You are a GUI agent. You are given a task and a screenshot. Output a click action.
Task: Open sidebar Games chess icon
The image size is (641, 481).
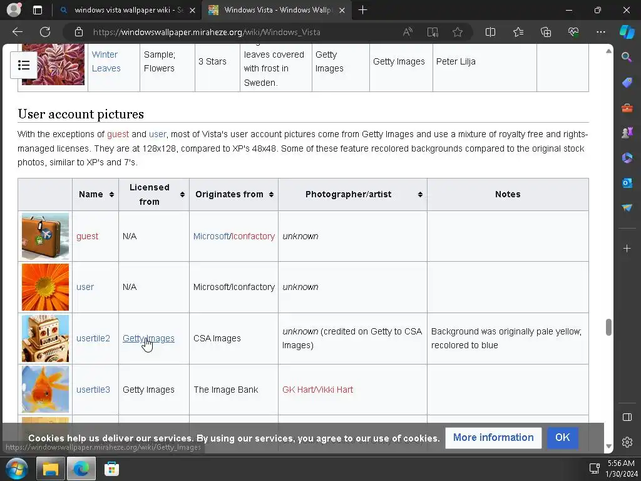tap(627, 133)
